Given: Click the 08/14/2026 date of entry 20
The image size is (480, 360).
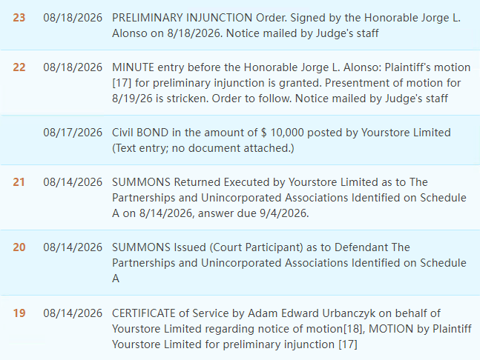Looking at the screenshot, I should tap(73, 247).
